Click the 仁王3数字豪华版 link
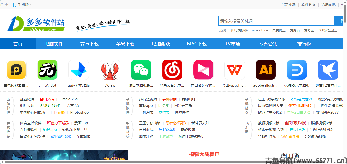The width and height of the screenshot is (347, 164). tap(272, 99)
